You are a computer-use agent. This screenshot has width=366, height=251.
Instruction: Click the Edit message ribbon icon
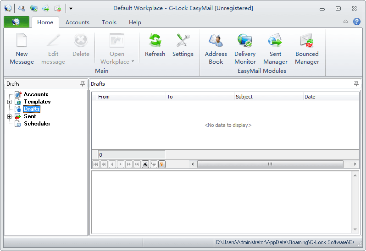(53, 49)
